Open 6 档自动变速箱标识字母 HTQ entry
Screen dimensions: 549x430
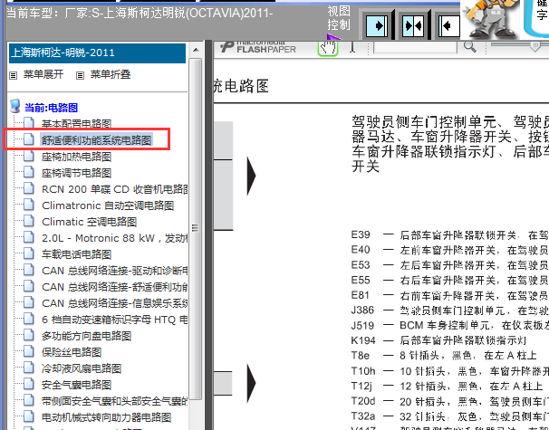click(x=114, y=320)
